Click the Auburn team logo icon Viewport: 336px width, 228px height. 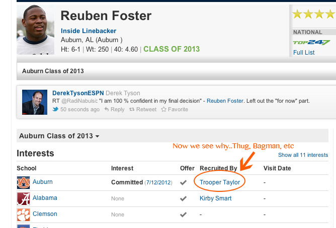click(x=23, y=182)
